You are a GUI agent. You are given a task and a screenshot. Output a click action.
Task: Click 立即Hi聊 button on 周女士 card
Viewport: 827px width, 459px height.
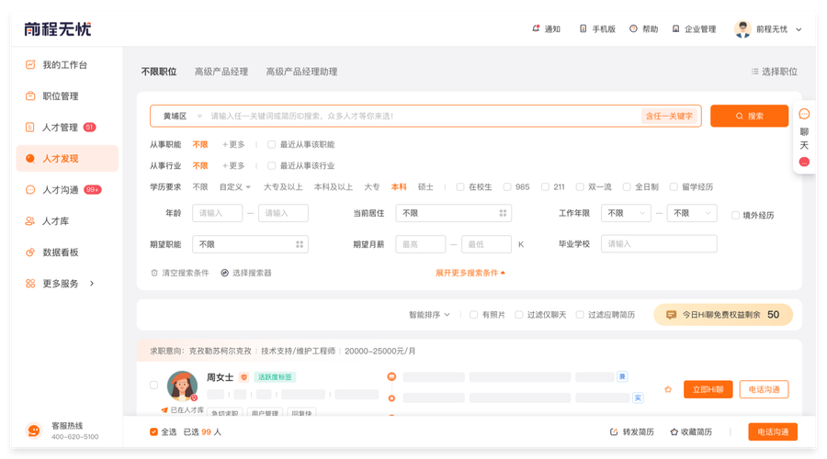click(x=708, y=389)
